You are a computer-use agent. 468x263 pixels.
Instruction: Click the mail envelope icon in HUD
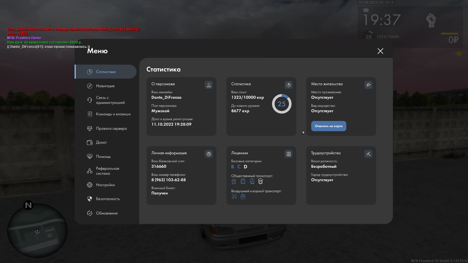(366, 10)
